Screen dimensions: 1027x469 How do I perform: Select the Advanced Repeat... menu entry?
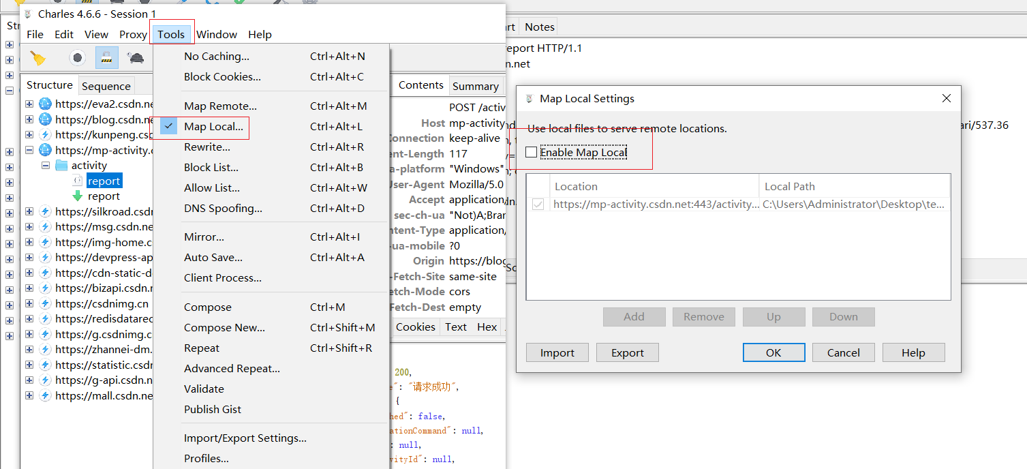pyautogui.click(x=271, y=368)
